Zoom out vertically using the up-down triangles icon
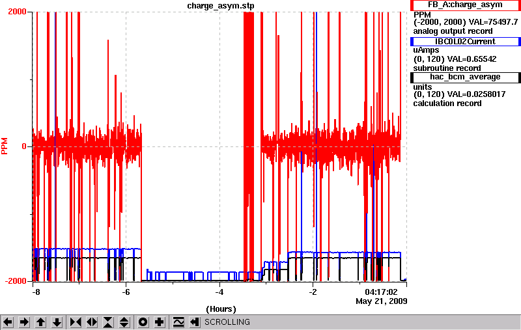Screen dimensions: 521x330 [x=124, y=322]
